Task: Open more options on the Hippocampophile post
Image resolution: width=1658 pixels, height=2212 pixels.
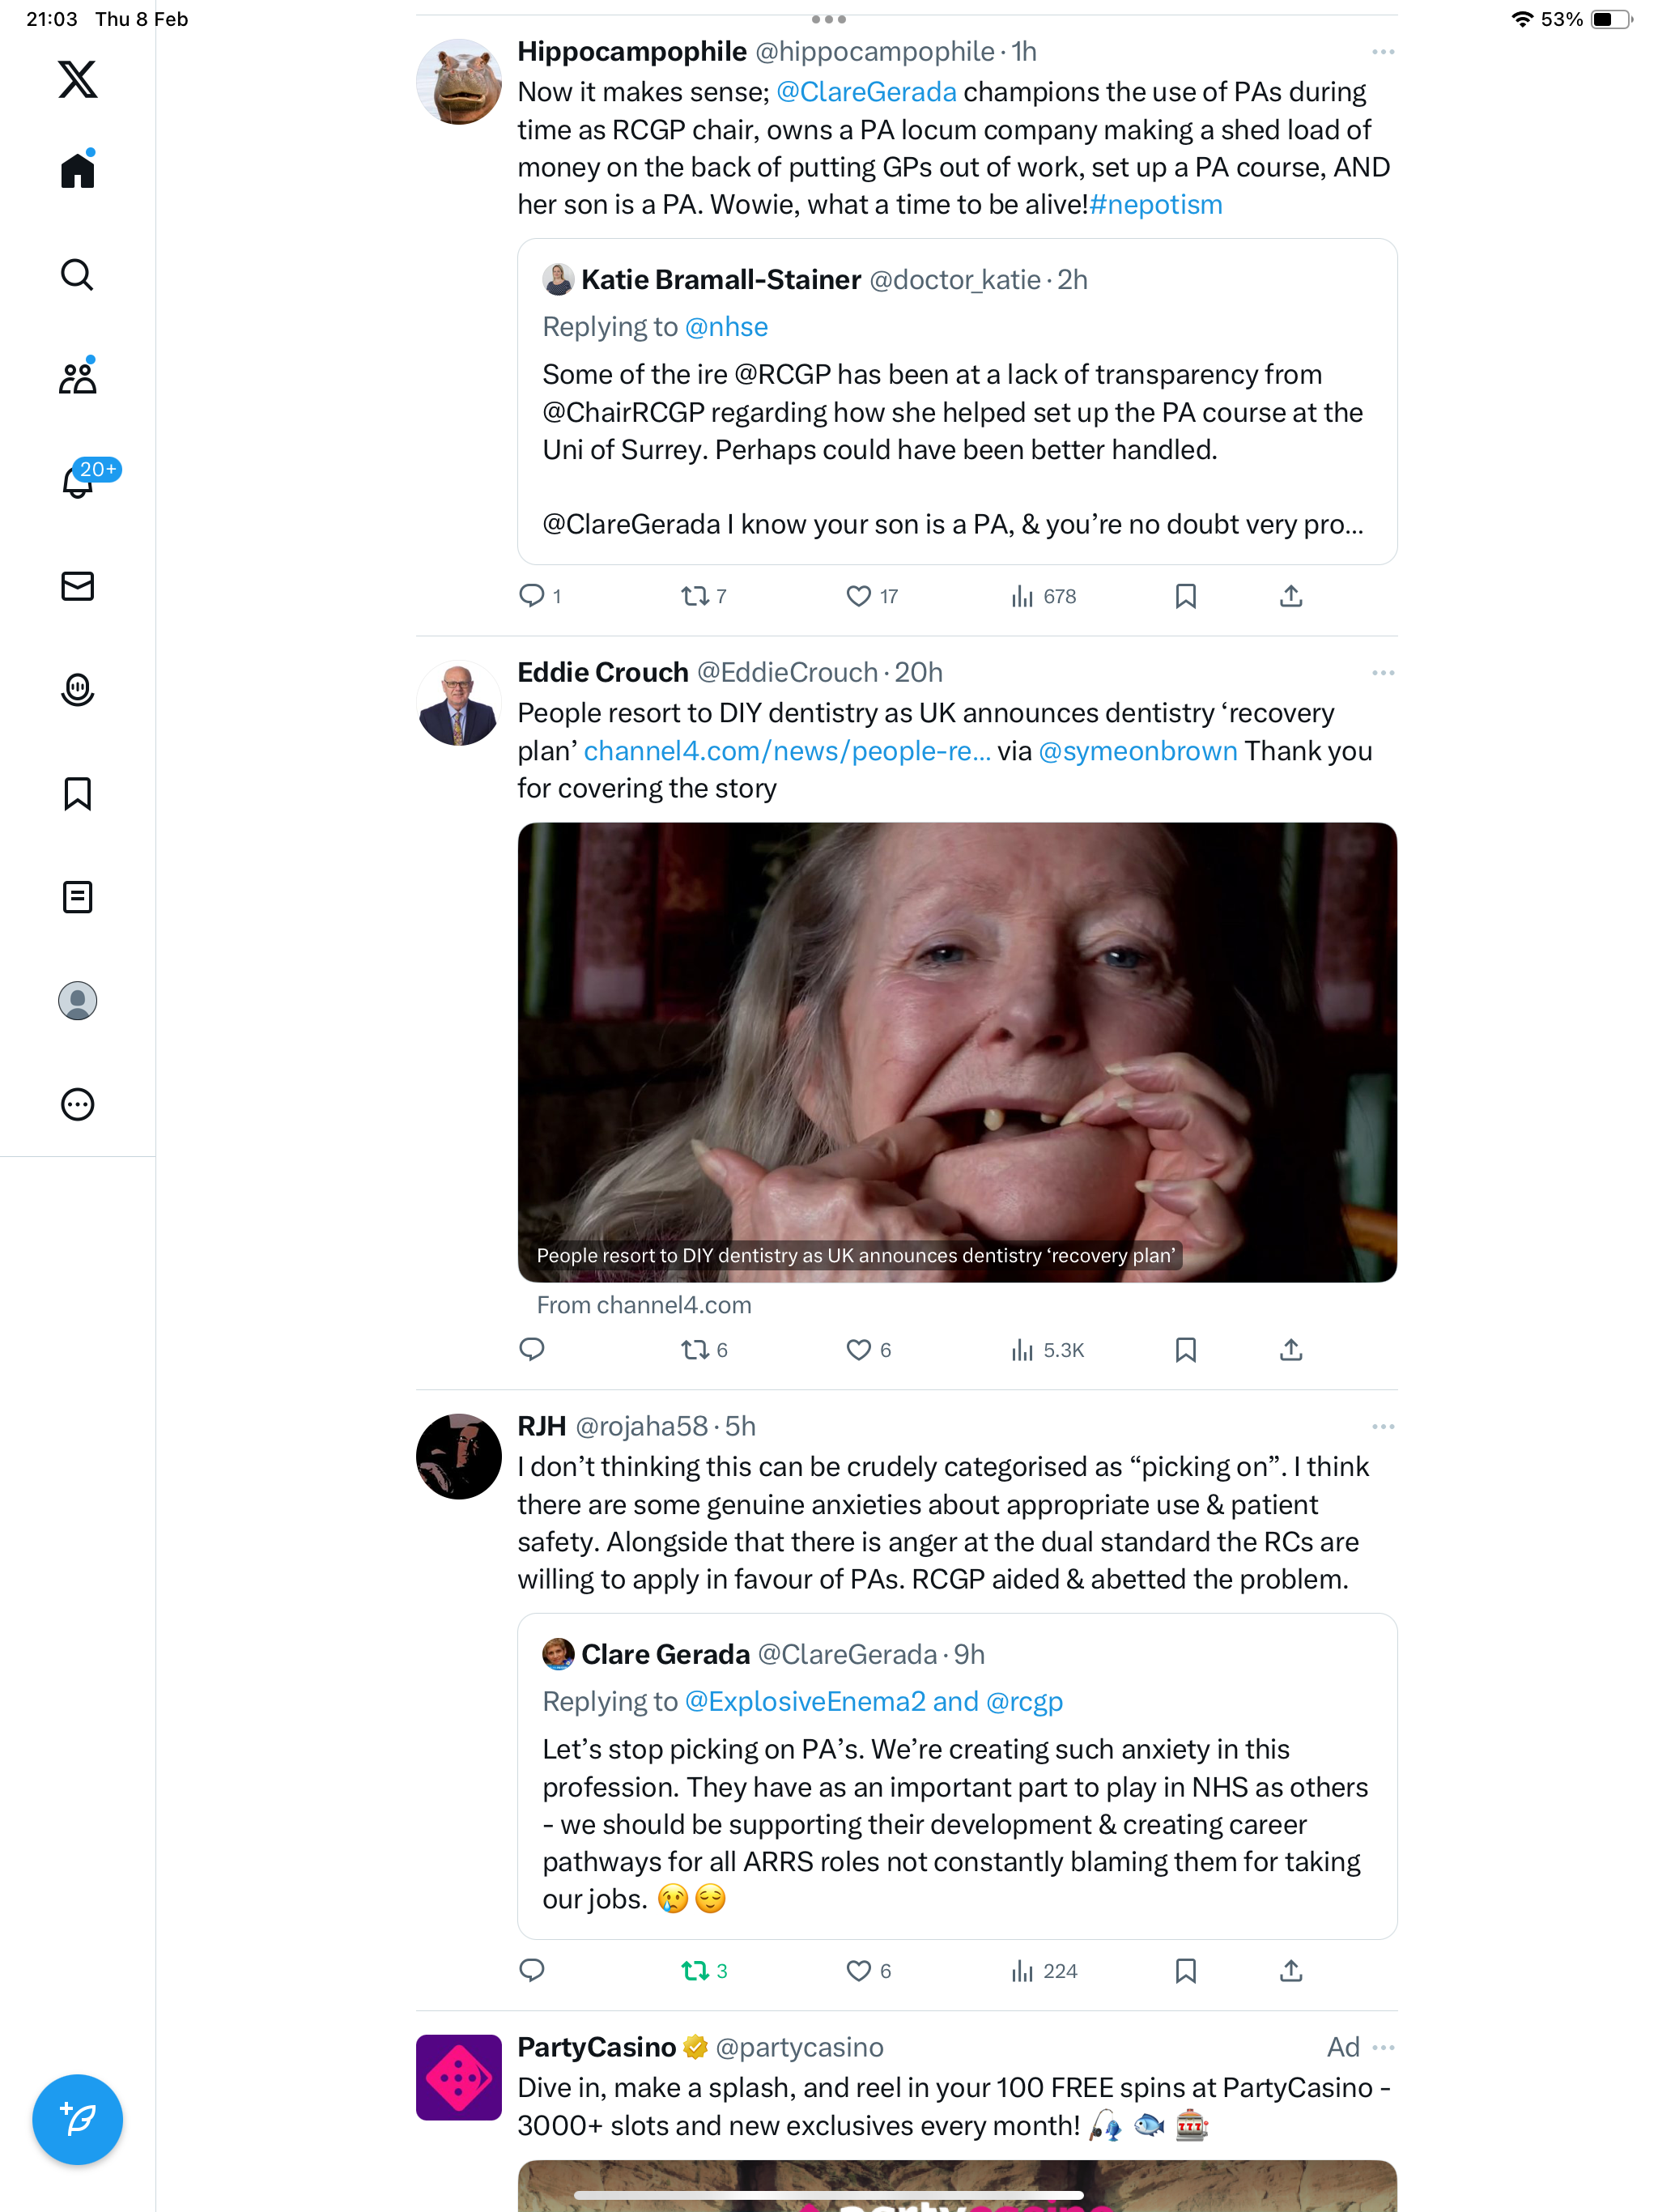Action: click(x=1383, y=52)
